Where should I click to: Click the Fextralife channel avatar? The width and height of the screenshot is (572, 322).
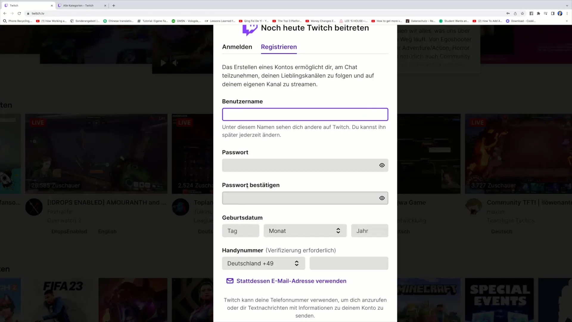(34, 207)
